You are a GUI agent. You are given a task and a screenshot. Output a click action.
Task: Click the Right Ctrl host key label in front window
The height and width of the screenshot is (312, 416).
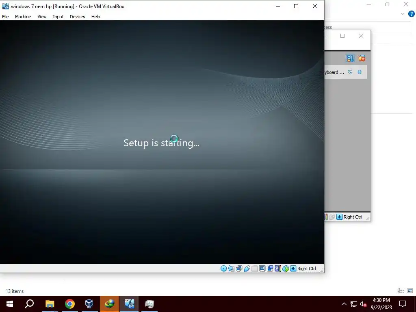(x=306, y=269)
